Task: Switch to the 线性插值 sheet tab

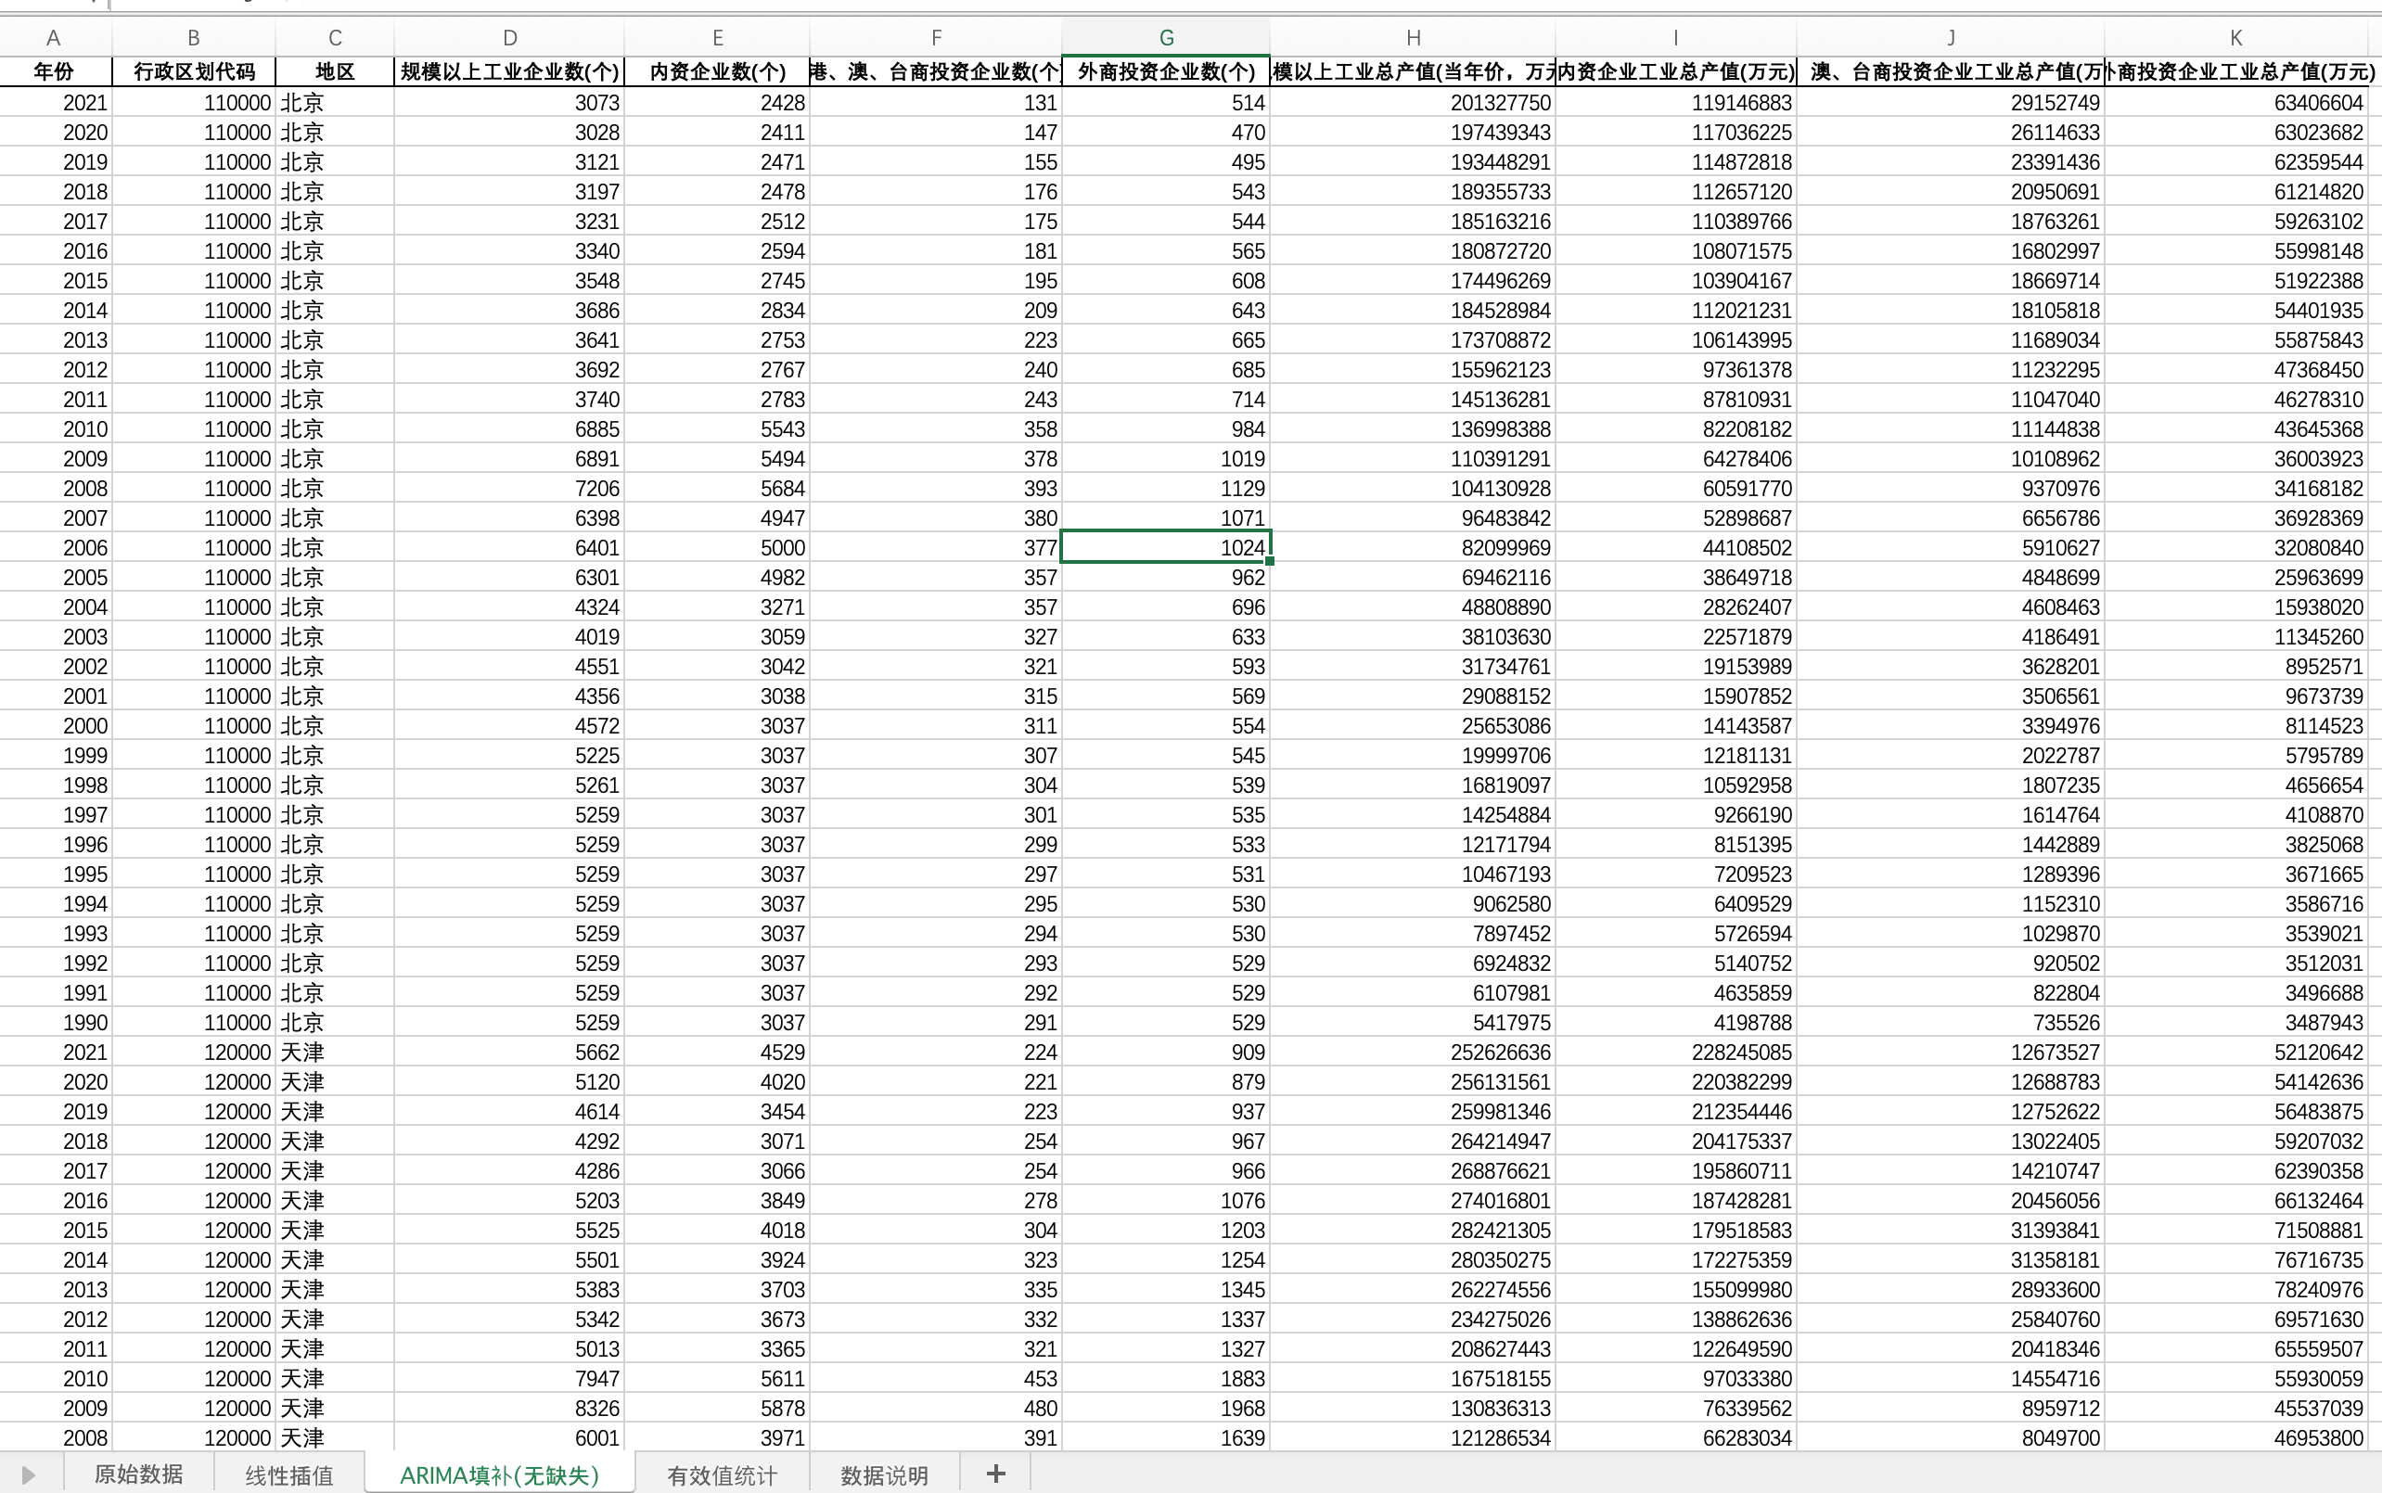Action: (x=288, y=1475)
